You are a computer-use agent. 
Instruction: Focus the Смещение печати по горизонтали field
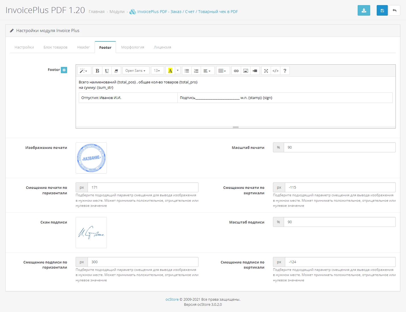143,187
